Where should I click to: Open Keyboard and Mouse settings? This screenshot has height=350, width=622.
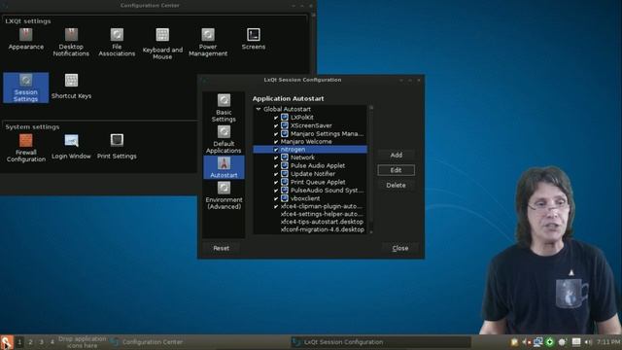162,44
